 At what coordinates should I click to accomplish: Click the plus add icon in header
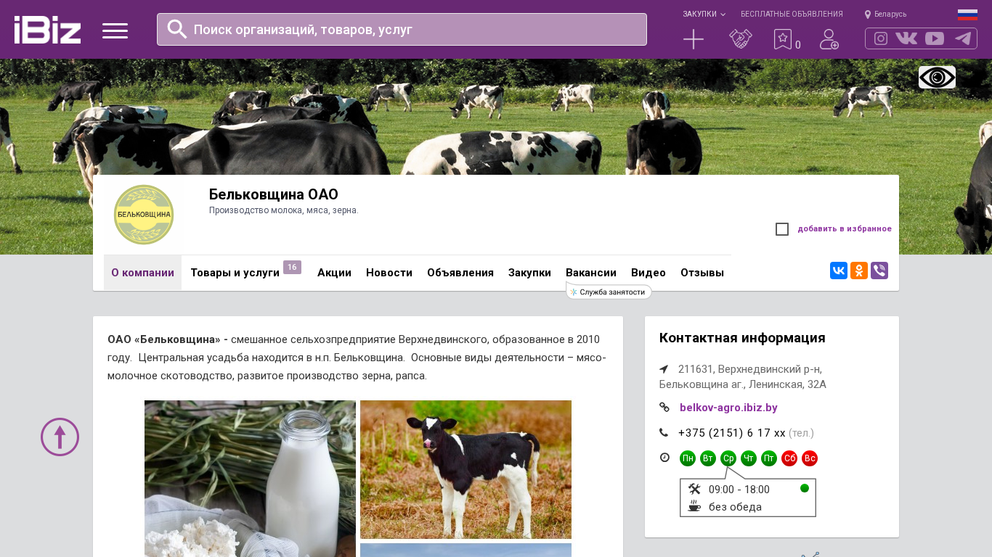(x=694, y=39)
